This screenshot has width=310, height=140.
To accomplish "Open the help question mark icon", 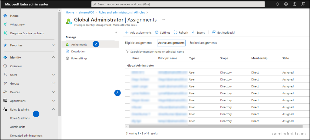I will click(x=295, y=4).
